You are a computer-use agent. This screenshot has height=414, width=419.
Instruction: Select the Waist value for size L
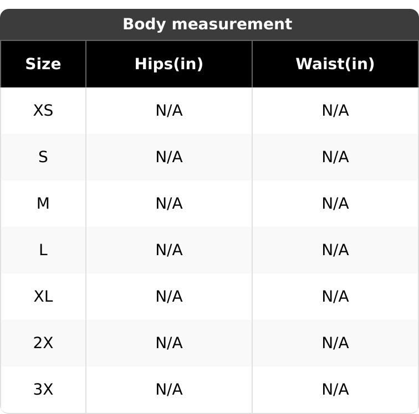tap(335, 250)
